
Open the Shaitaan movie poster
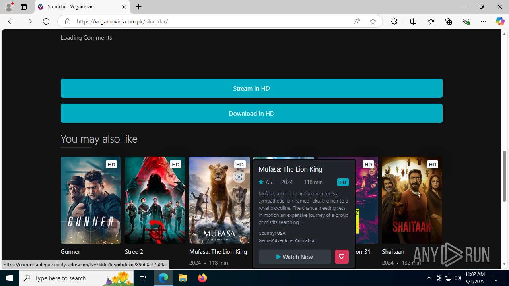tap(412, 200)
